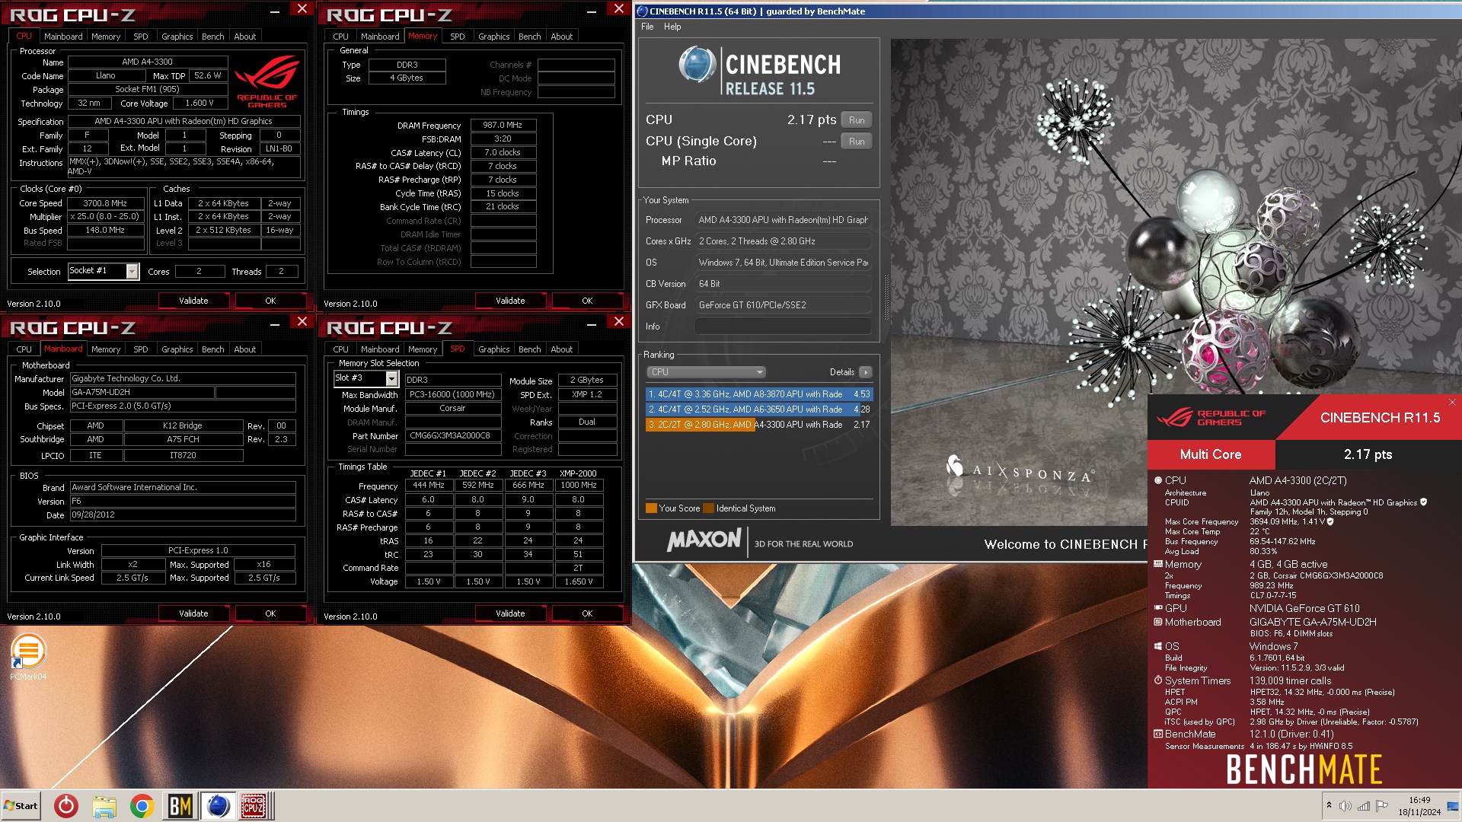Click the Details arrow icon in Ranking
The image size is (1462, 822).
(866, 372)
